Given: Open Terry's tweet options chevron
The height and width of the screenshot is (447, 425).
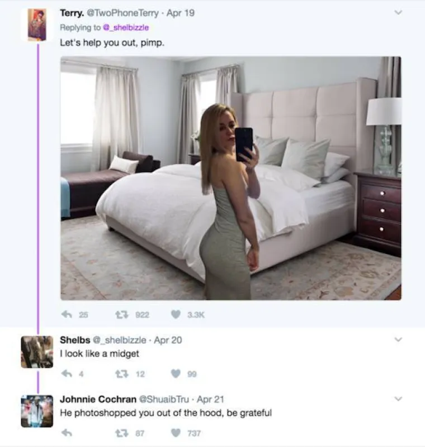Looking at the screenshot, I should point(398,12).
